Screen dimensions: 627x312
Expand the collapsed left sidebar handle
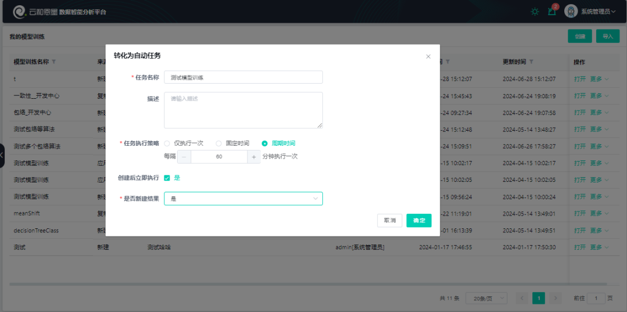(2, 155)
